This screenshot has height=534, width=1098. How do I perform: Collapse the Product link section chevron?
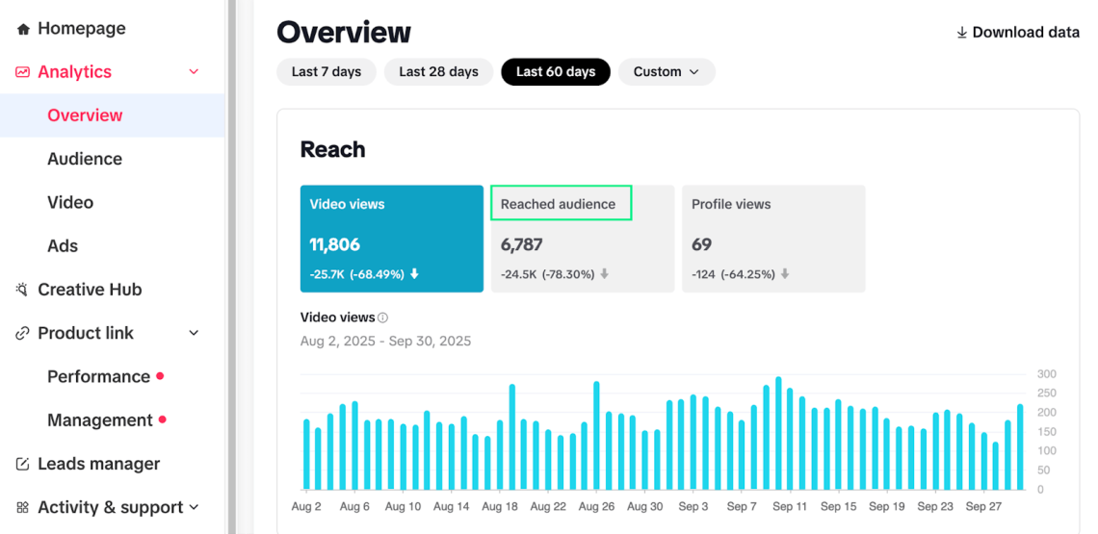(x=194, y=333)
